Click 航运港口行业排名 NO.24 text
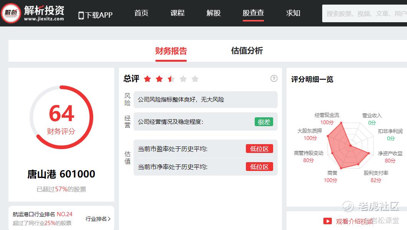Viewport: 407px width, 230px height. tap(43, 214)
